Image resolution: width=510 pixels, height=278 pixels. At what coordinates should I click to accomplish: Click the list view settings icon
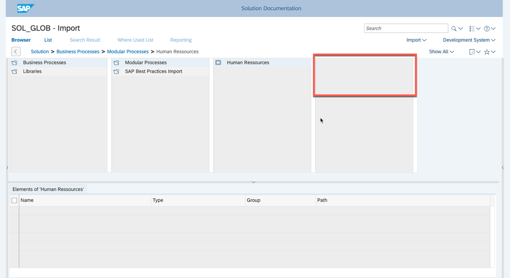tap(472, 28)
